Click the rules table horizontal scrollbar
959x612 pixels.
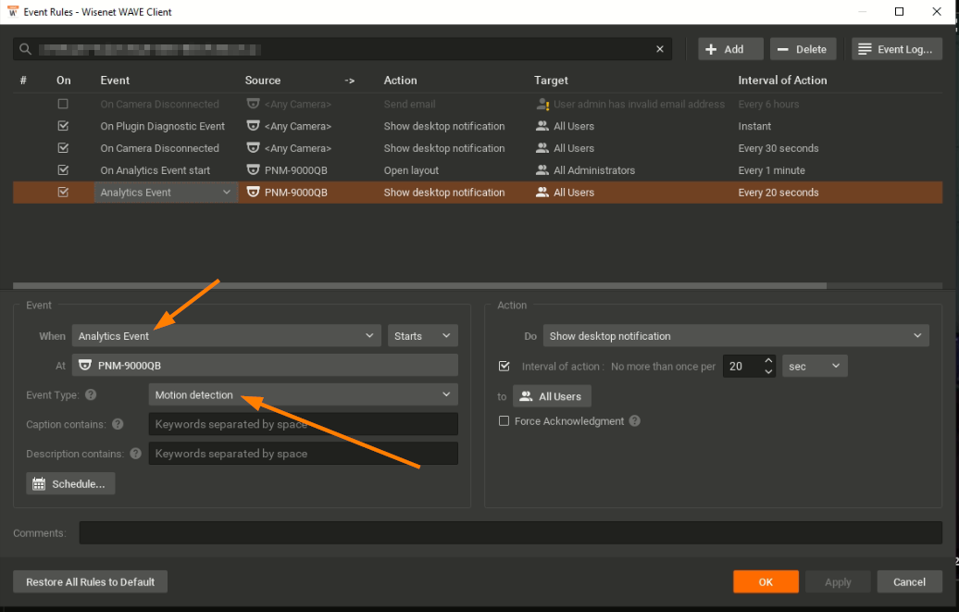[x=419, y=286]
